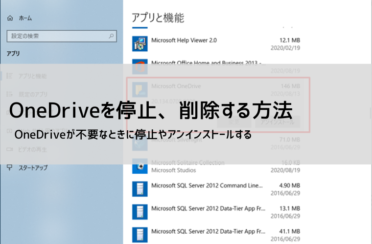
Task: Click the アプリと機能 page heading
Action: [x=158, y=18]
